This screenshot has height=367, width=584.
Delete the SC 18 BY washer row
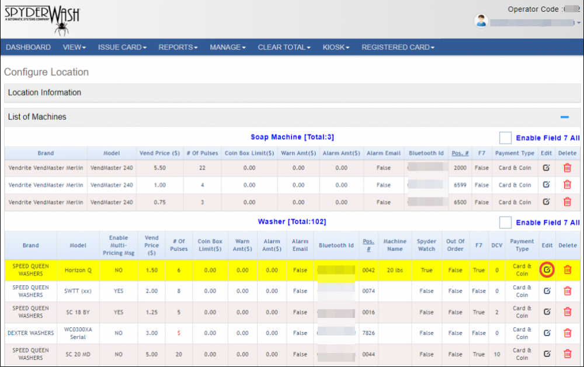pyautogui.click(x=567, y=312)
